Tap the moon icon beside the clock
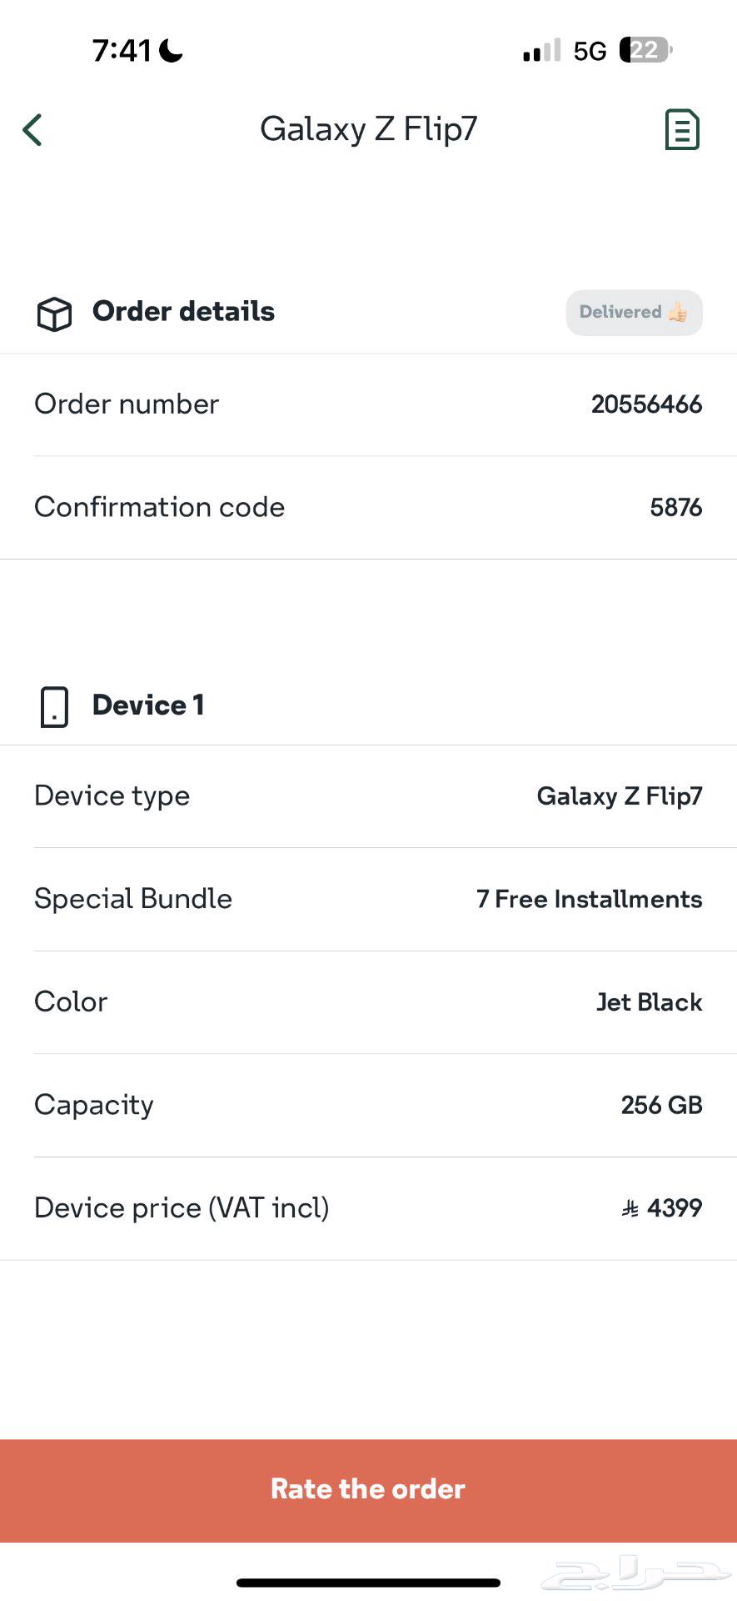Screen dimensions: 737x1601 click(171, 48)
